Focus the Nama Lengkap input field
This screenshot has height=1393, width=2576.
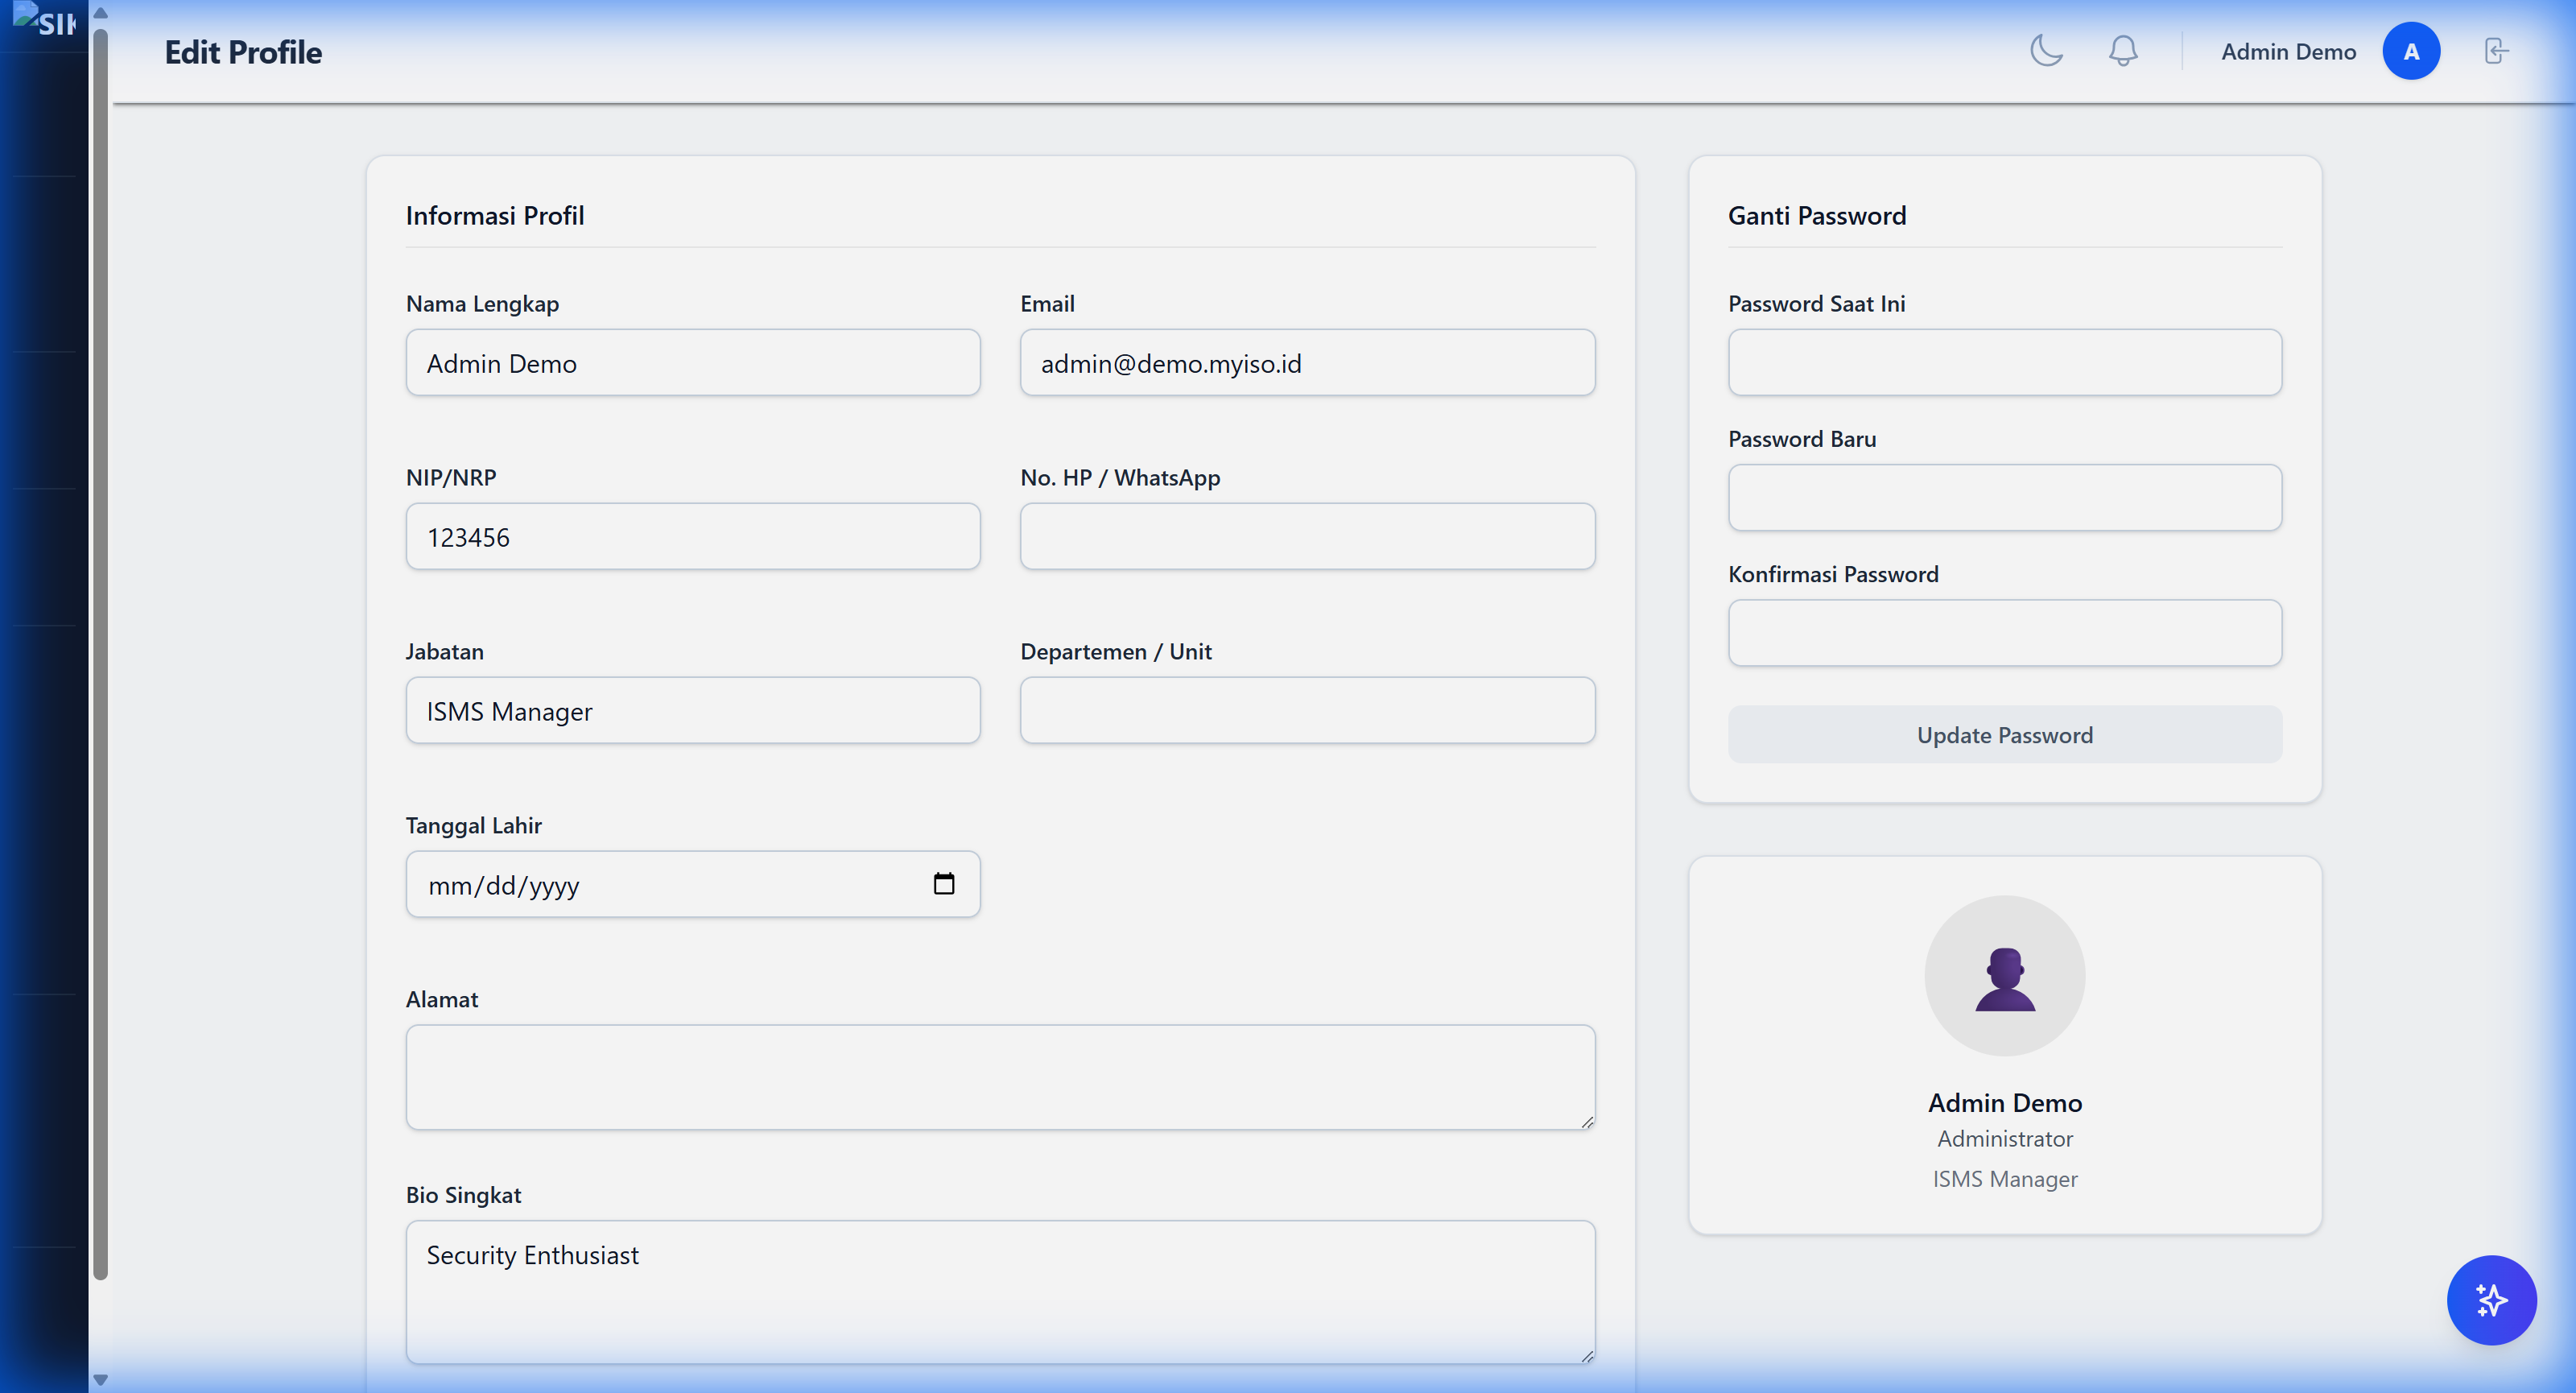click(x=692, y=362)
